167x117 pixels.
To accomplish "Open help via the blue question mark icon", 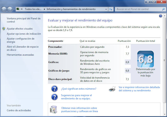I will tap(160, 16).
